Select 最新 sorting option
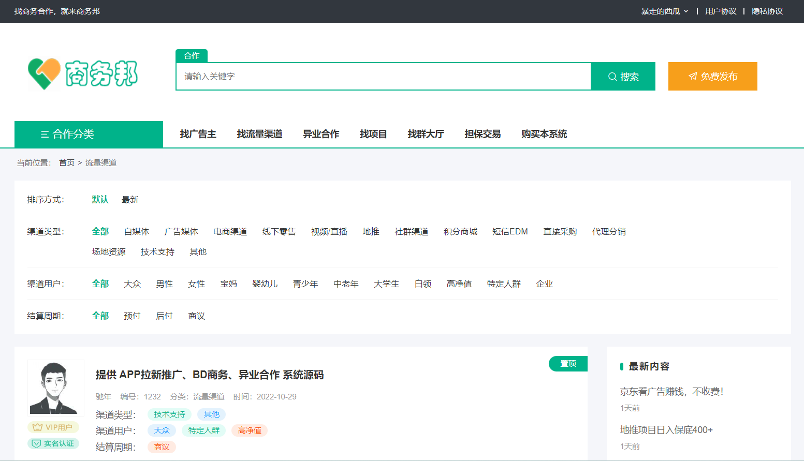Screen dimensions: 804x461 130,199
